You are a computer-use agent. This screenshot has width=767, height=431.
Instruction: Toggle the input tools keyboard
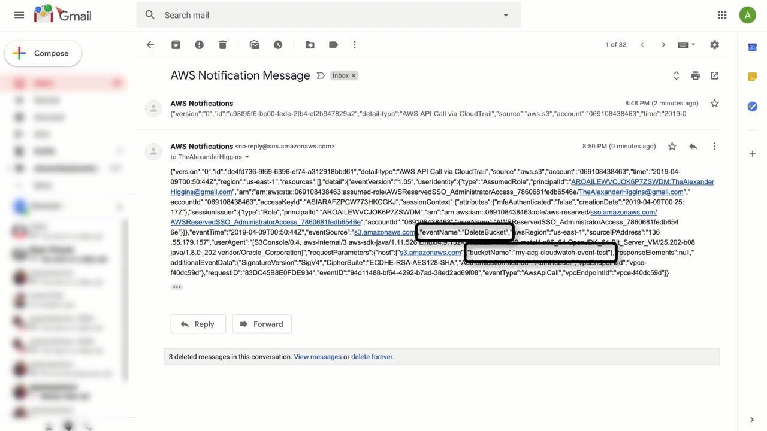coord(683,45)
